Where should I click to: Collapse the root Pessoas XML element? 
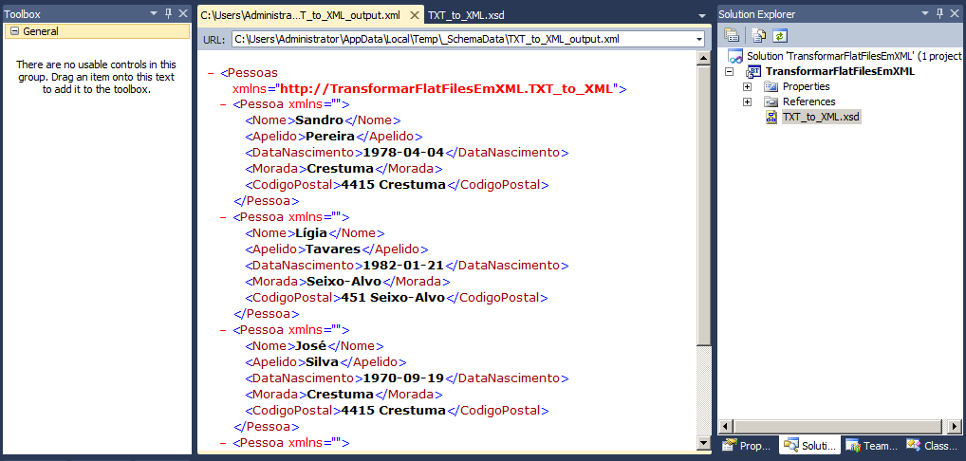[211, 73]
